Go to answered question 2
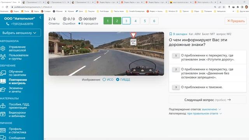249x140 pixels. pos(117,21)
